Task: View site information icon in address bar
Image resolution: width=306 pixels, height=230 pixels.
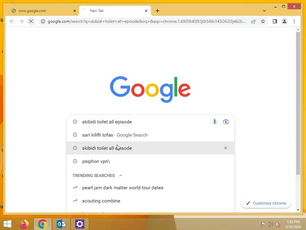Action: (x=43, y=21)
